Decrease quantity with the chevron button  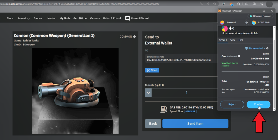148,93
